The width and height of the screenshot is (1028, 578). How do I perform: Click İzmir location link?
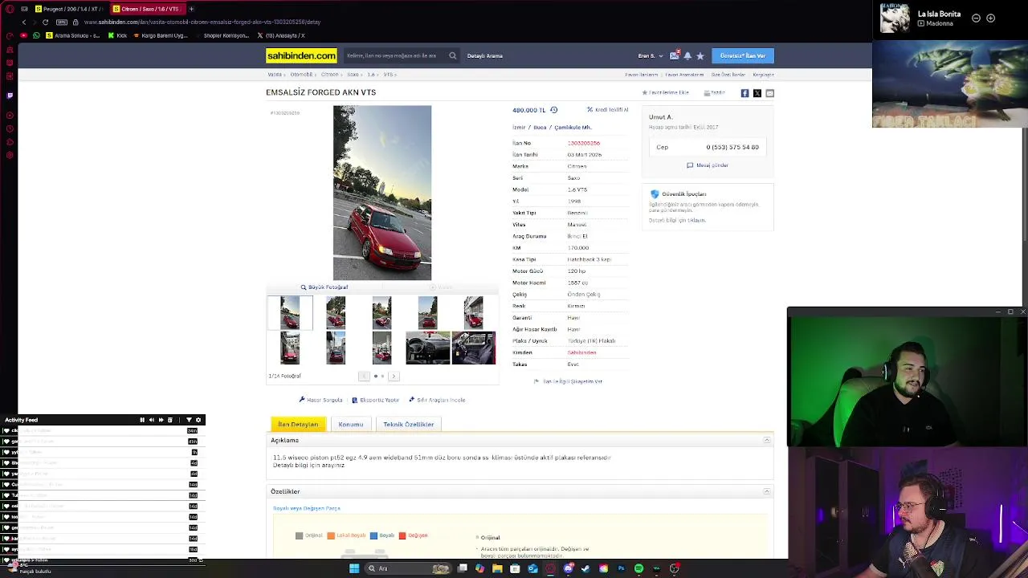point(519,127)
